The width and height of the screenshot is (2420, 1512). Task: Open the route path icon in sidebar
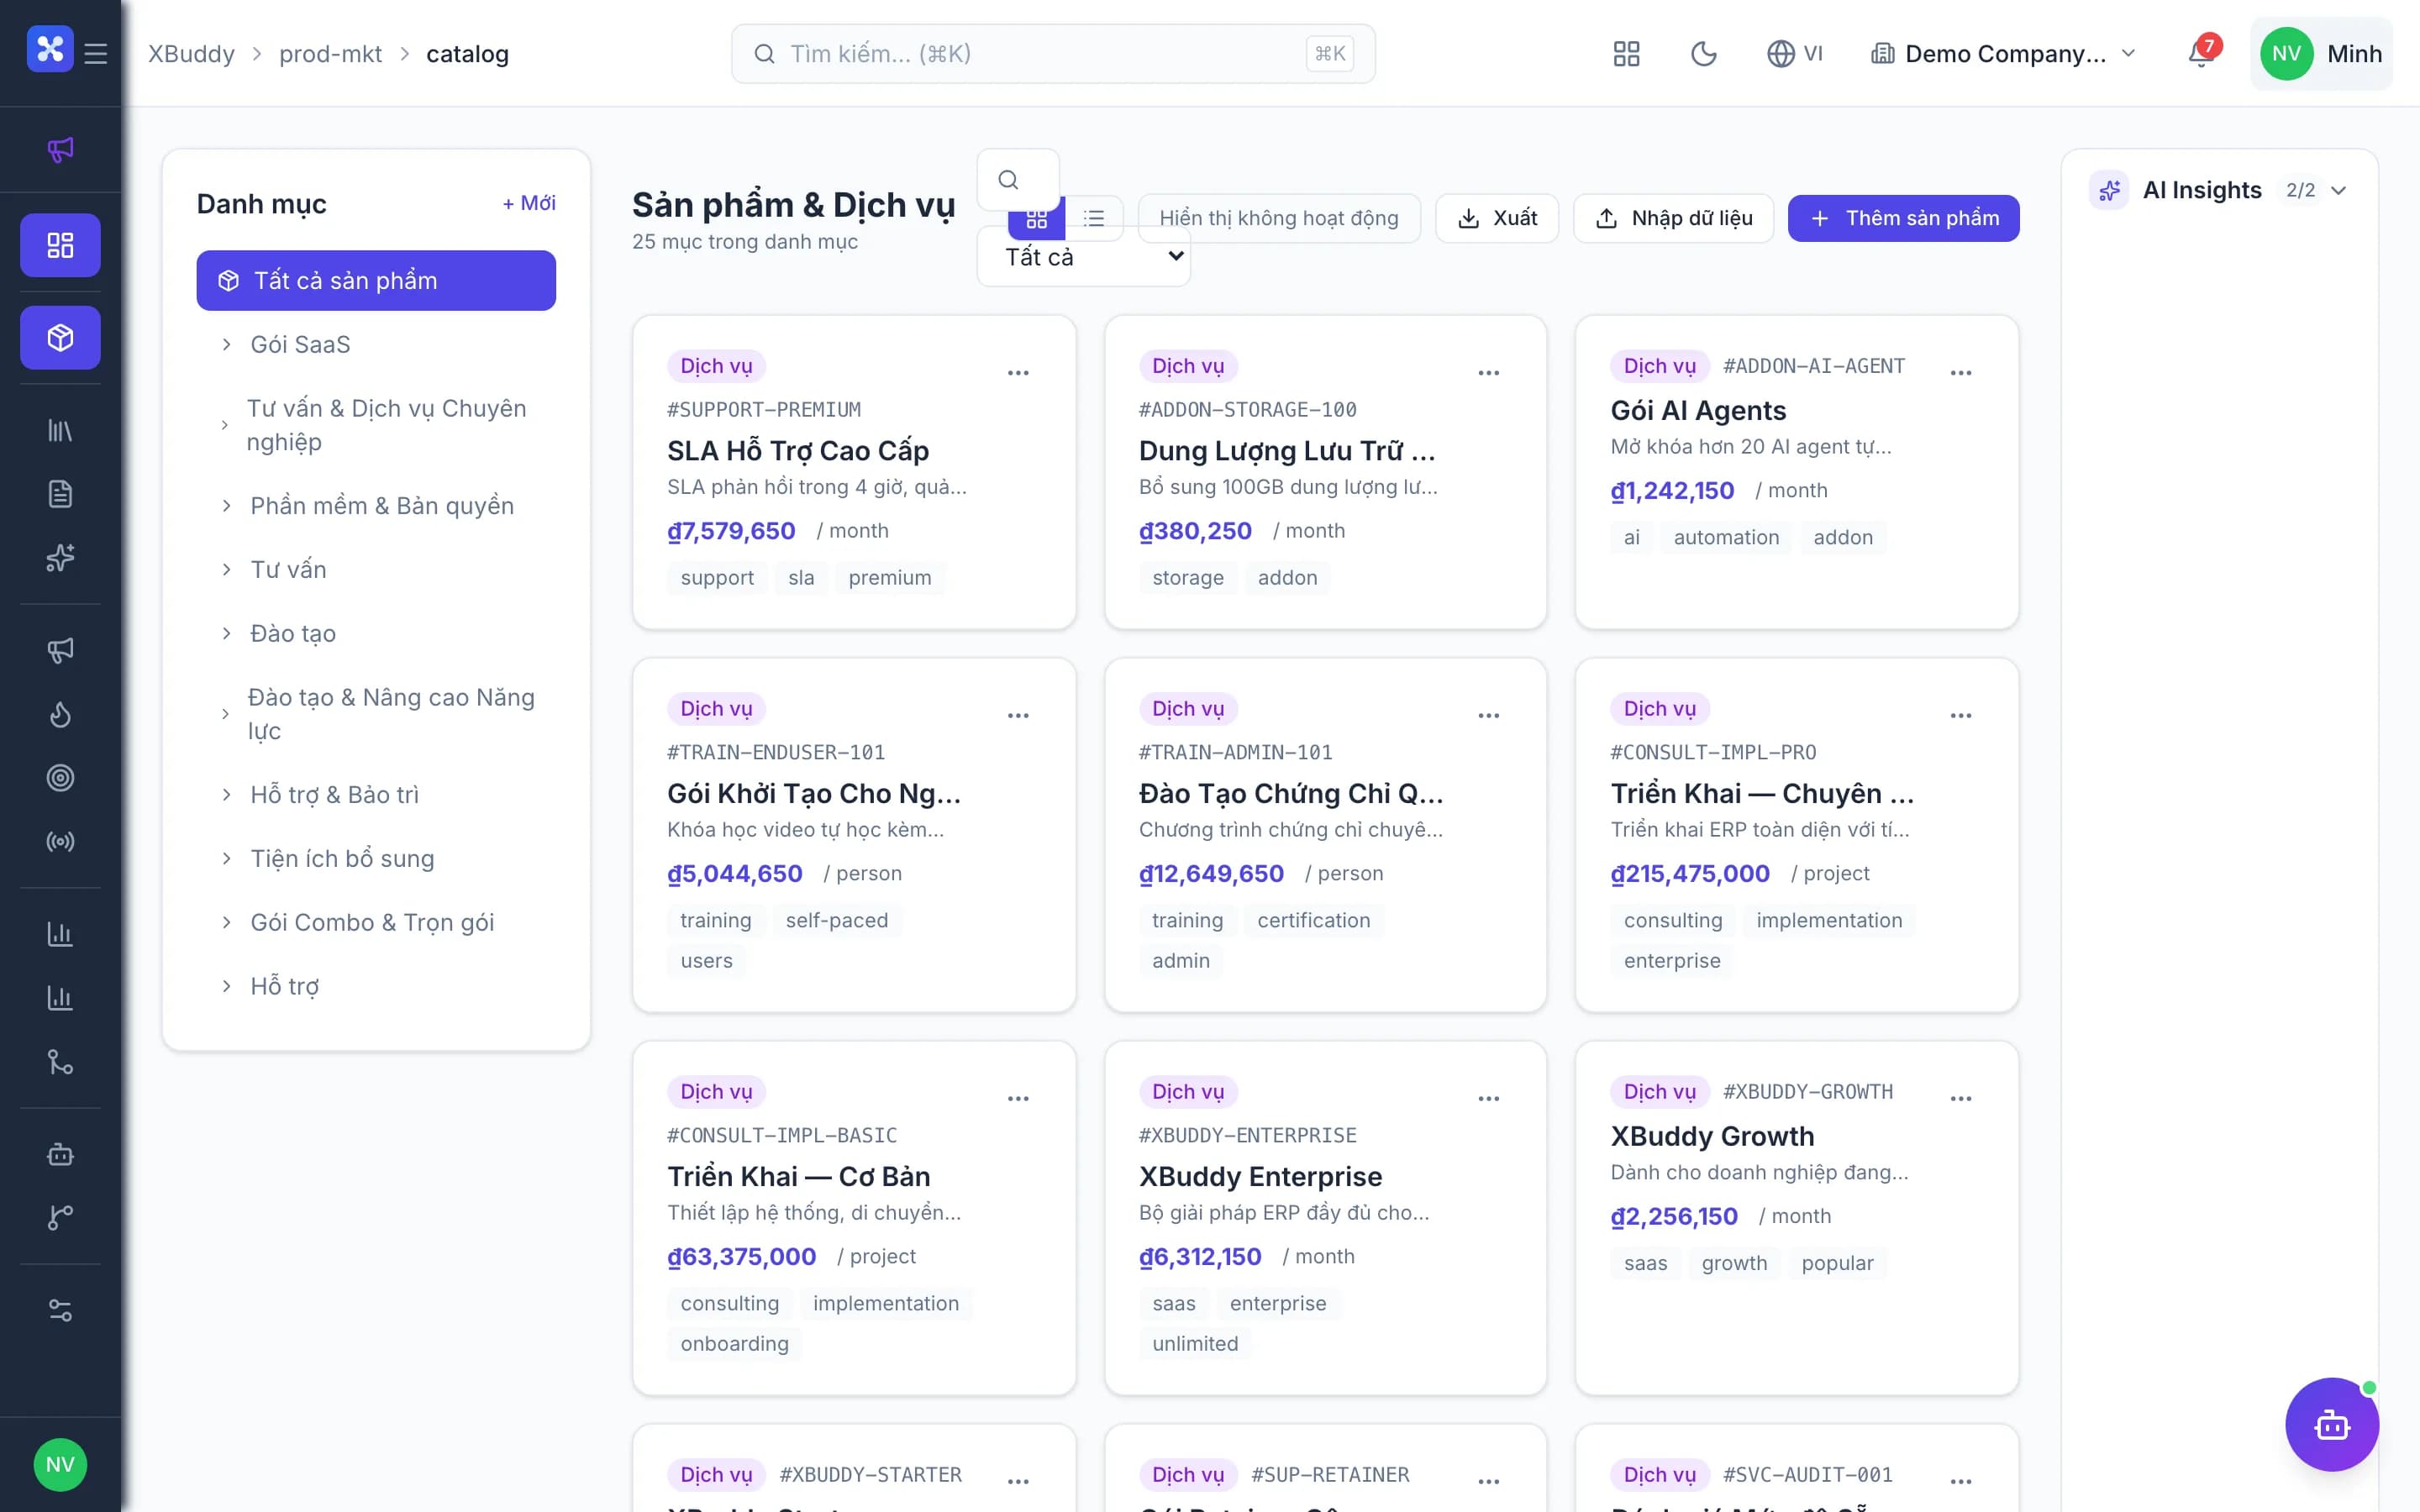click(x=60, y=1062)
